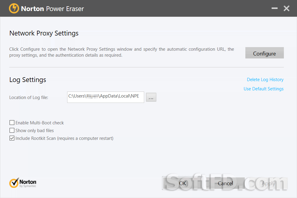Close the Norton Power Eraser window
The height and width of the screenshot is (198, 297).
tap(286, 8)
